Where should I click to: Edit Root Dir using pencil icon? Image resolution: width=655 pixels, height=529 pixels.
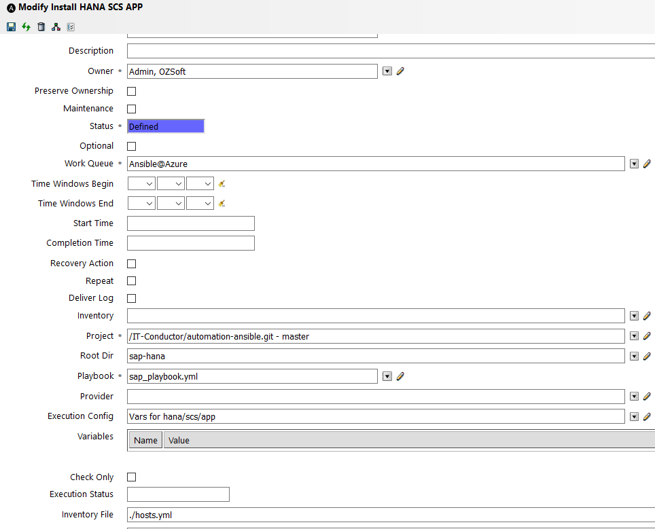[x=647, y=356]
